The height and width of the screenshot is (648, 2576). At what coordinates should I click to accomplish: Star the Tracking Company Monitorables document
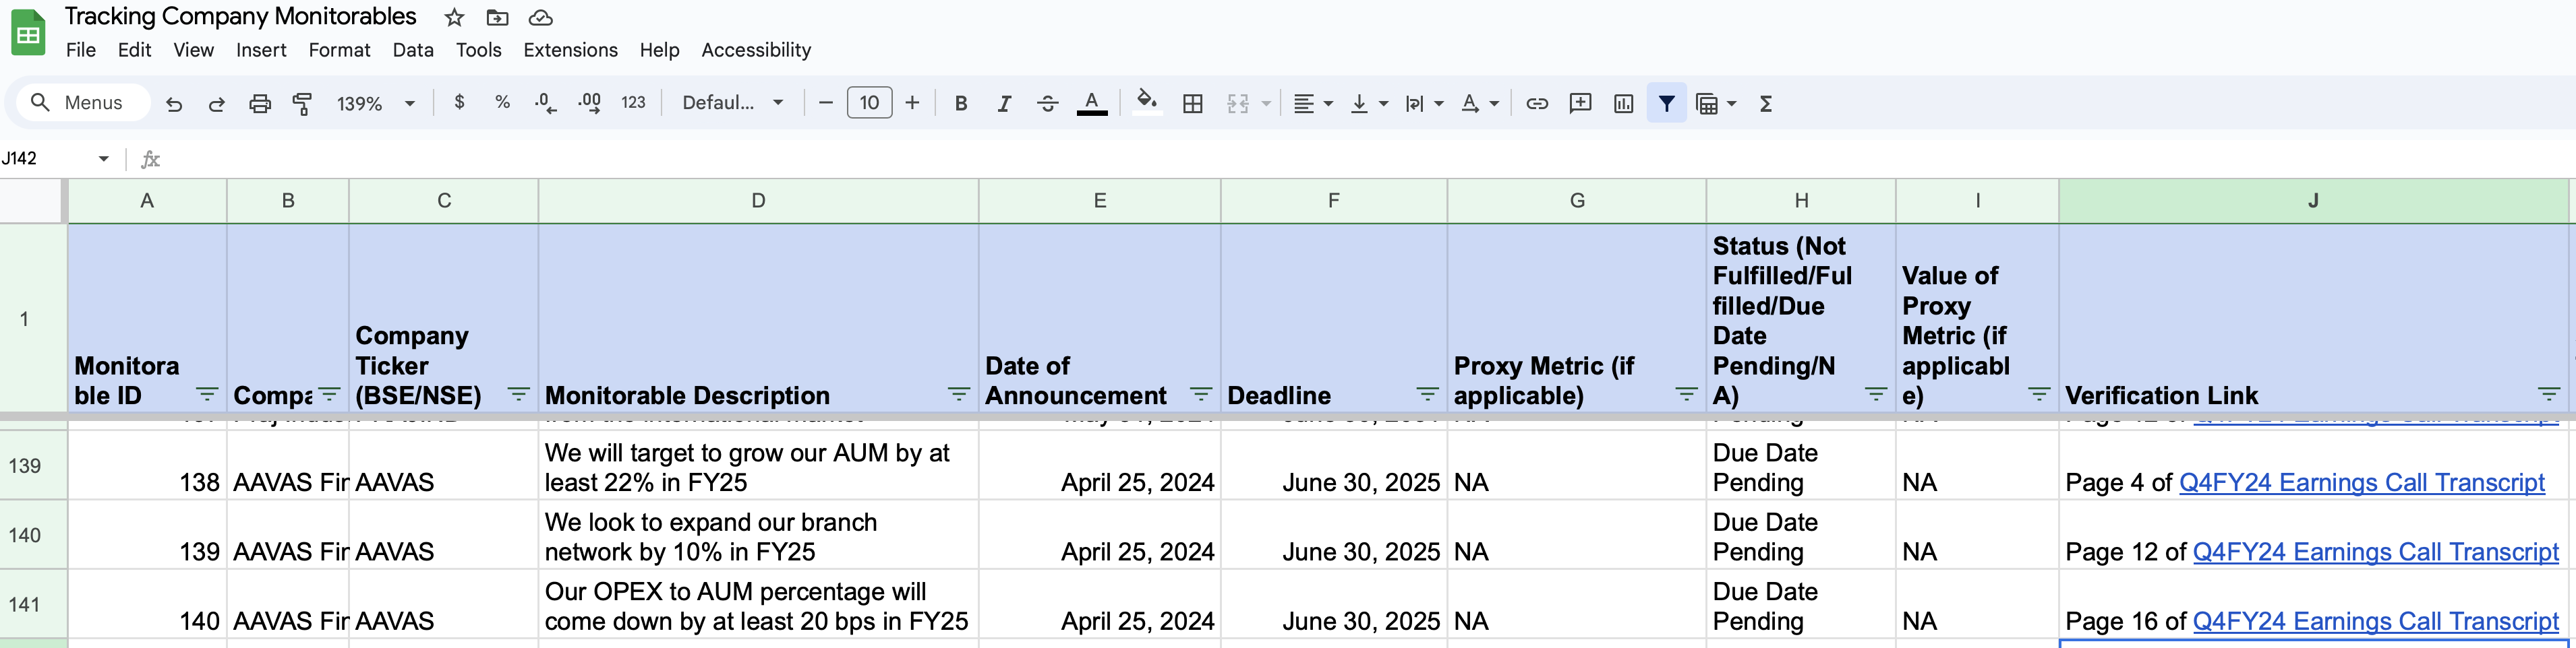click(x=454, y=17)
